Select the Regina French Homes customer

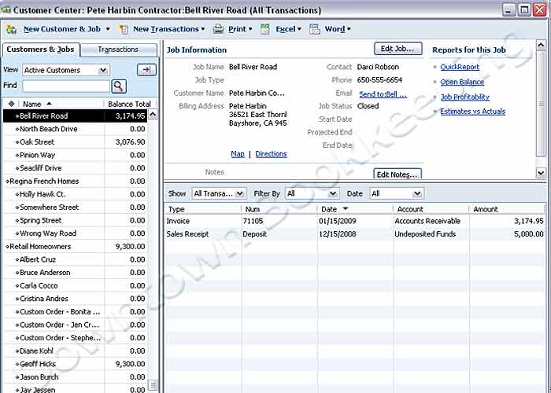pyautogui.click(x=76, y=181)
